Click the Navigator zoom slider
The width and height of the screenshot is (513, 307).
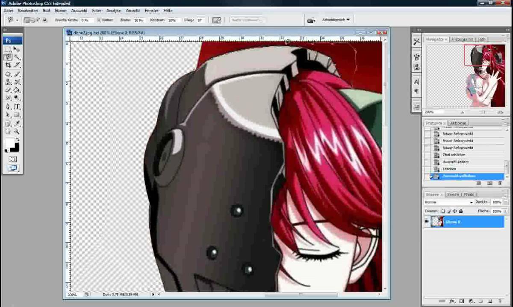(484, 112)
